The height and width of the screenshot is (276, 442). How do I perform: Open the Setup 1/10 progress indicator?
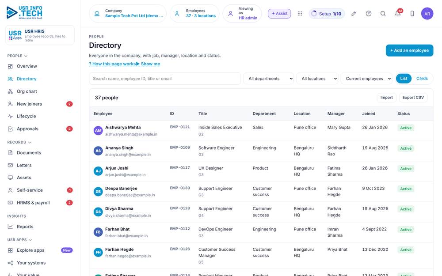coord(327,14)
